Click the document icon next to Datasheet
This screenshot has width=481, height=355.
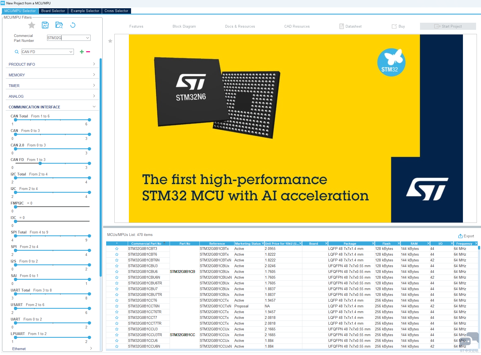[x=342, y=26]
